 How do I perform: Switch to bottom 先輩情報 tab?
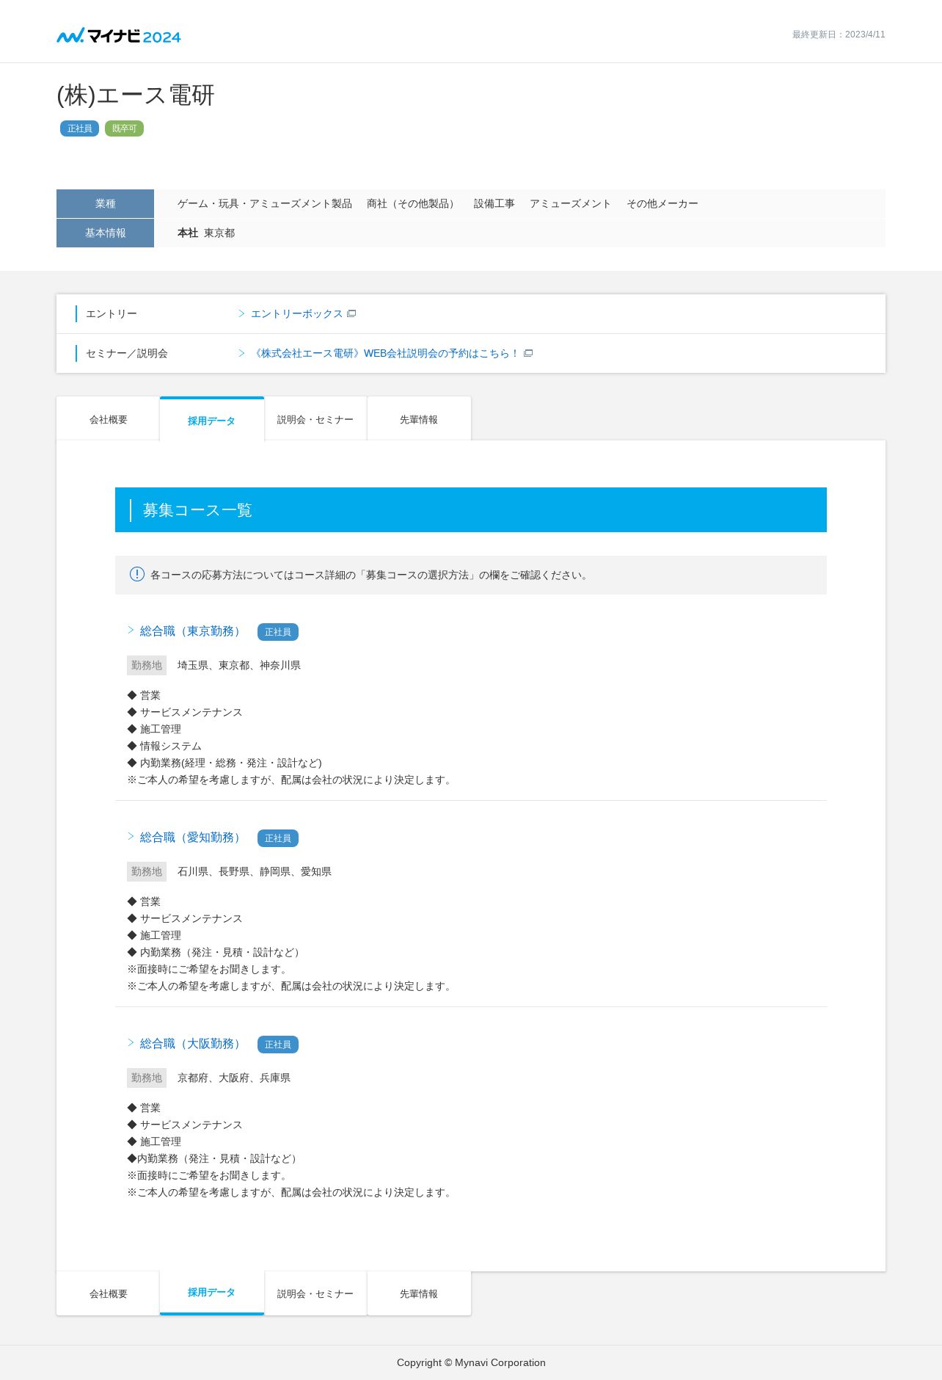[x=419, y=1293]
